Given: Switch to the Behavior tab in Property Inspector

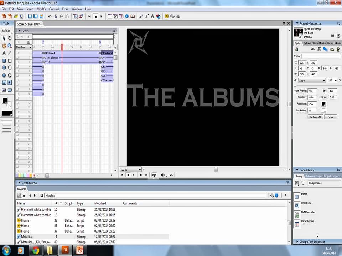Looking at the screenshot, I should (x=307, y=43).
